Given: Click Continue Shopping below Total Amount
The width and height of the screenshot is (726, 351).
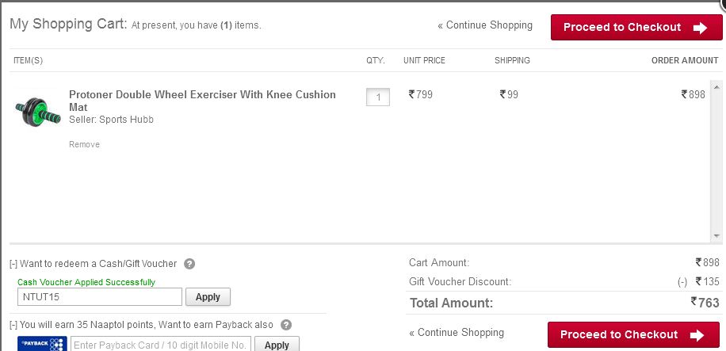Looking at the screenshot, I should [x=457, y=333].
